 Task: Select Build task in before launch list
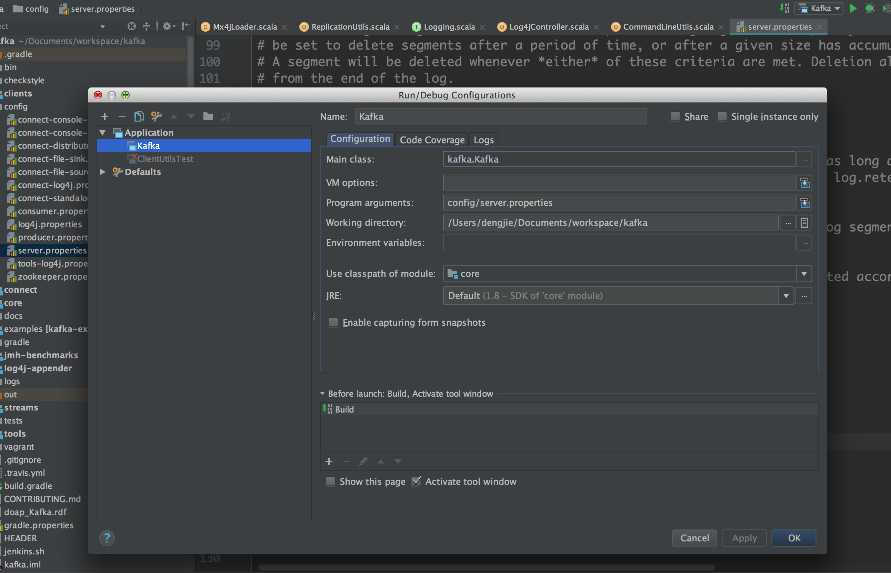pos(569,409)
